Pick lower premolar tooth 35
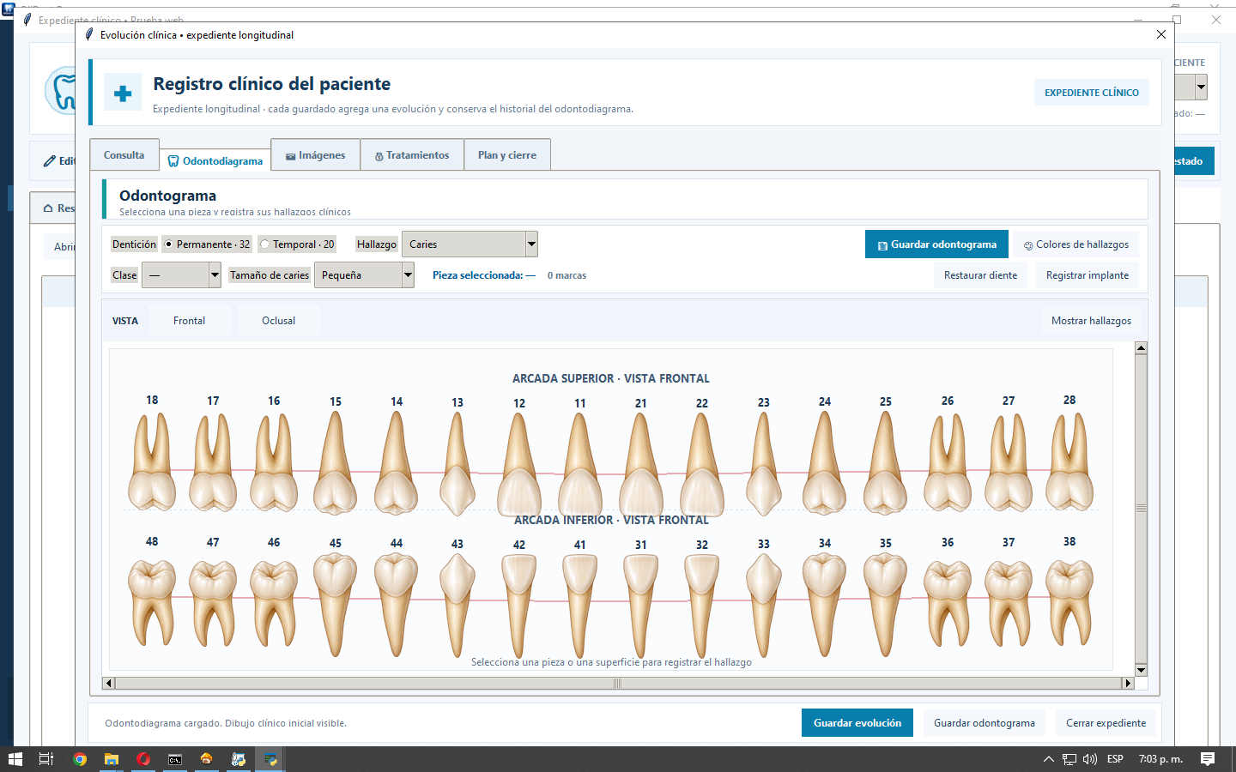This screenshot has height=772, width=1236. [885, 605]
